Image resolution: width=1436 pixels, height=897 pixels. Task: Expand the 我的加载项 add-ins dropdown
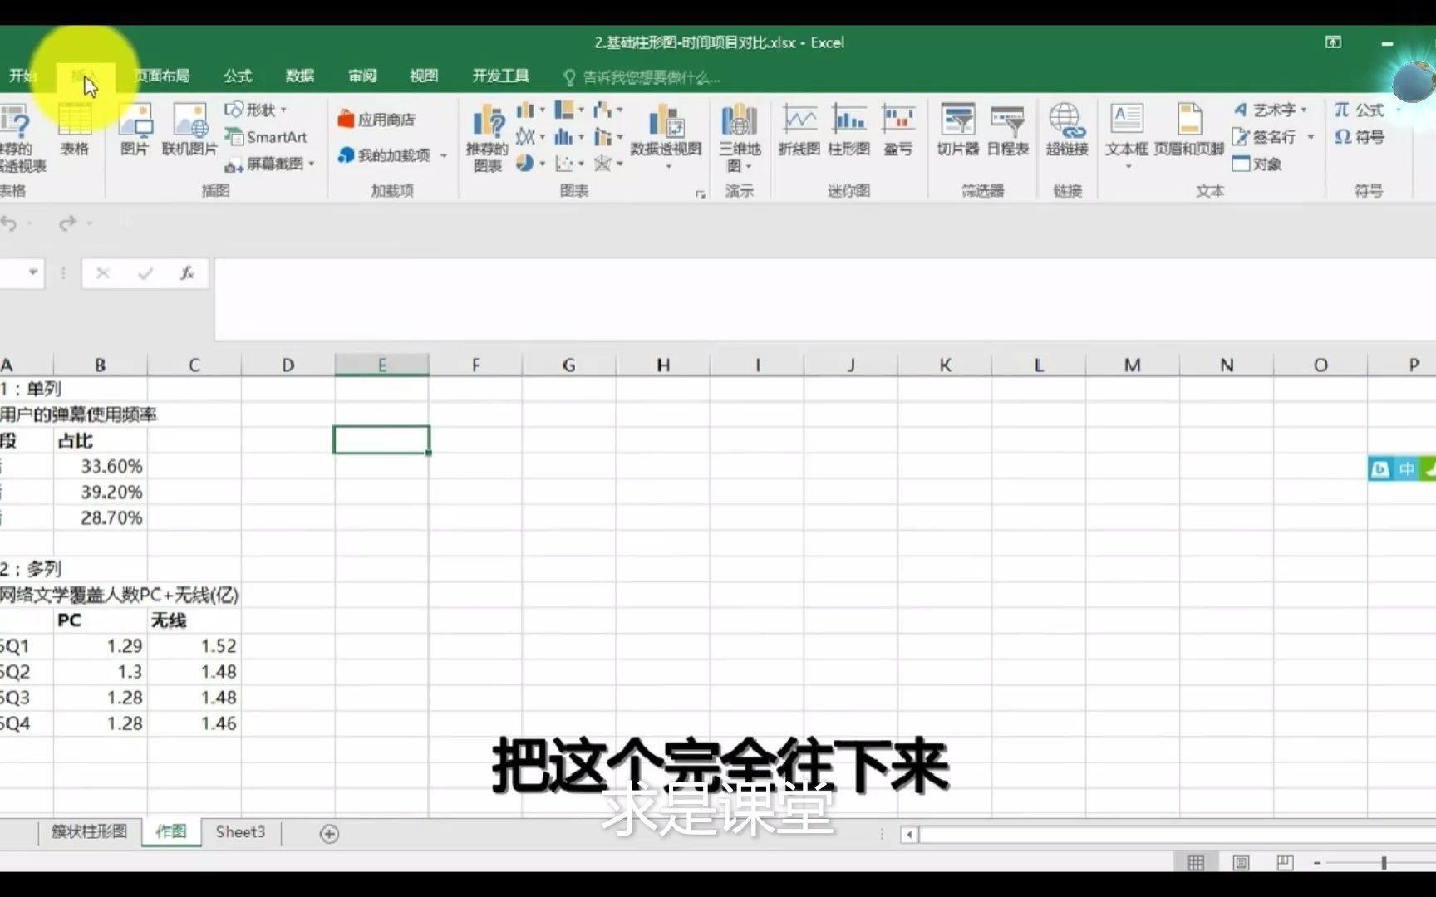pyautogui.click(x=444, y=155)
